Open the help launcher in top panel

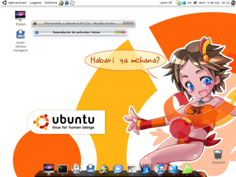coord(72,3)
